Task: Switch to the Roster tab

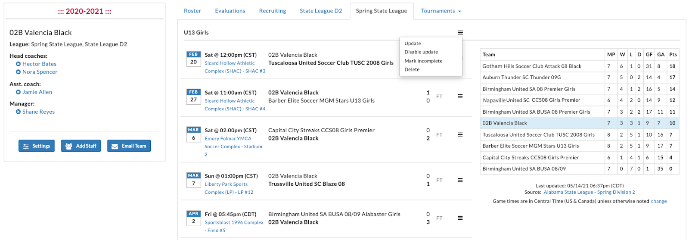Action: point(192,11)
